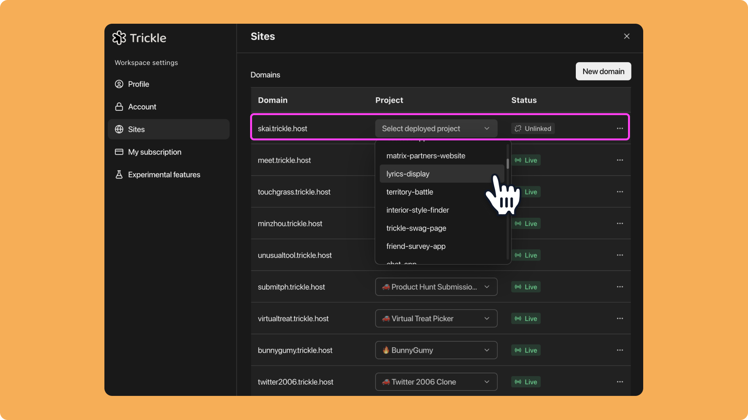The height and width of the screenshot is (420, 748).
Task: Open more options for twitter2006.trickle.host
Action: 619,382
